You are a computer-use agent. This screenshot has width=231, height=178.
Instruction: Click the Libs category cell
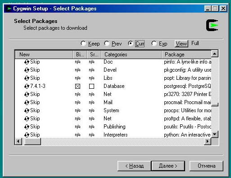[108, 78]
